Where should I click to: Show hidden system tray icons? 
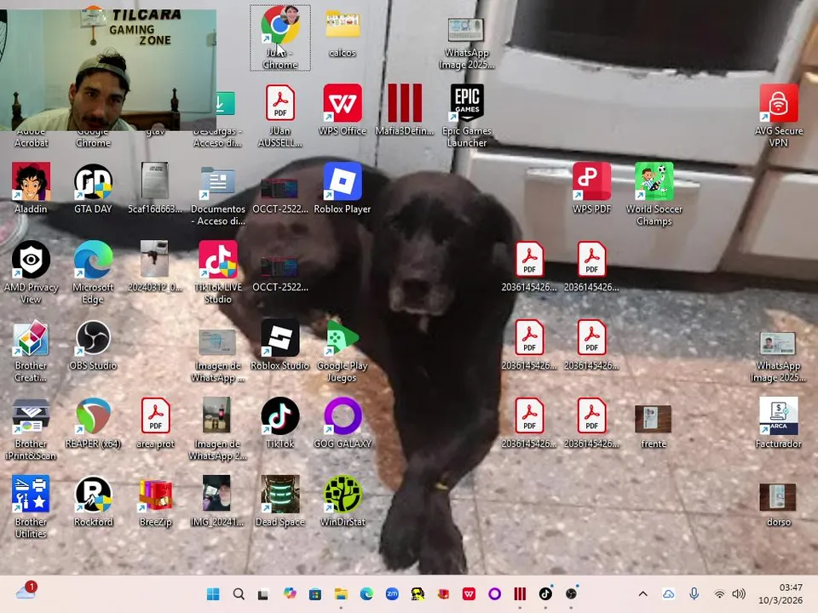coord(643,593)
